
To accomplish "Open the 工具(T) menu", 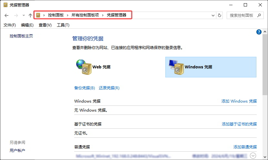I will [63, 25].
